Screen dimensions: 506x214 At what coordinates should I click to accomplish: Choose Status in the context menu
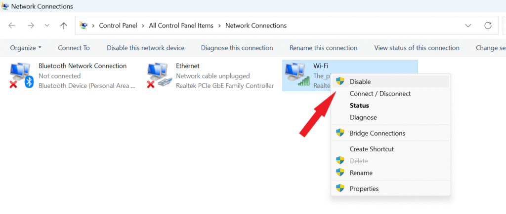(359, 106)
